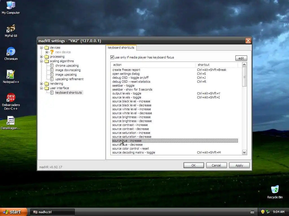This screenshot has height=216, width=289.
Task: Click madhcctrl taskbar button
Action: tap(52, 212)
